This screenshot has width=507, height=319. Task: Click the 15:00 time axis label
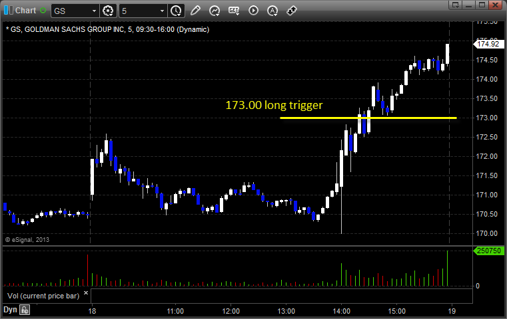(397, 311)
